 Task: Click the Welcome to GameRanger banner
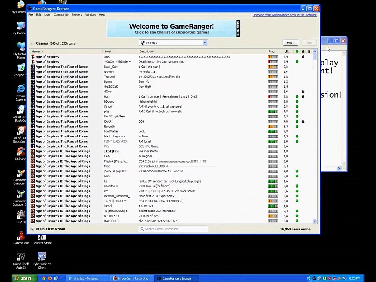pos(173,29)
